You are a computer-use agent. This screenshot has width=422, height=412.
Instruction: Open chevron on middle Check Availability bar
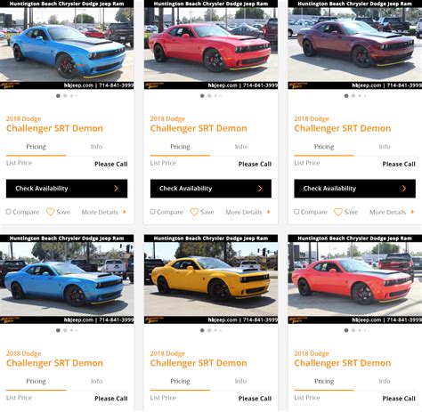tap(260, 189)
